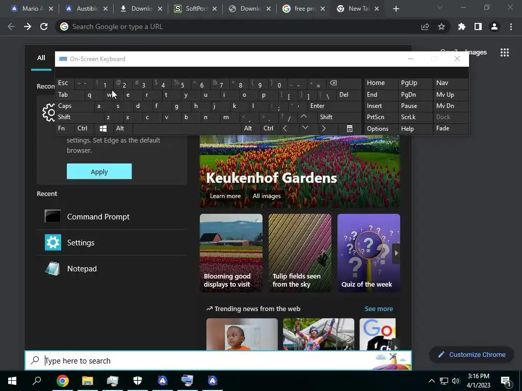Open Notepad from Recent list

tap(112, 269)
